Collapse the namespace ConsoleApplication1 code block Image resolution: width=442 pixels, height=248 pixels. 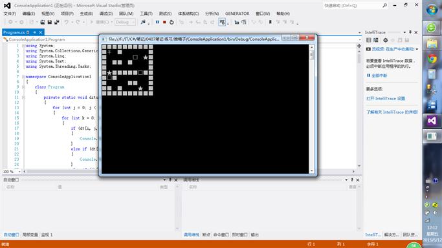pos(23,76)
